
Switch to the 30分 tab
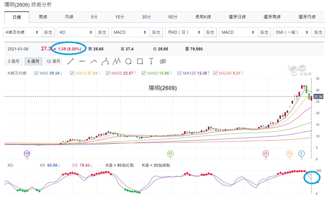[x=146, y=17]
